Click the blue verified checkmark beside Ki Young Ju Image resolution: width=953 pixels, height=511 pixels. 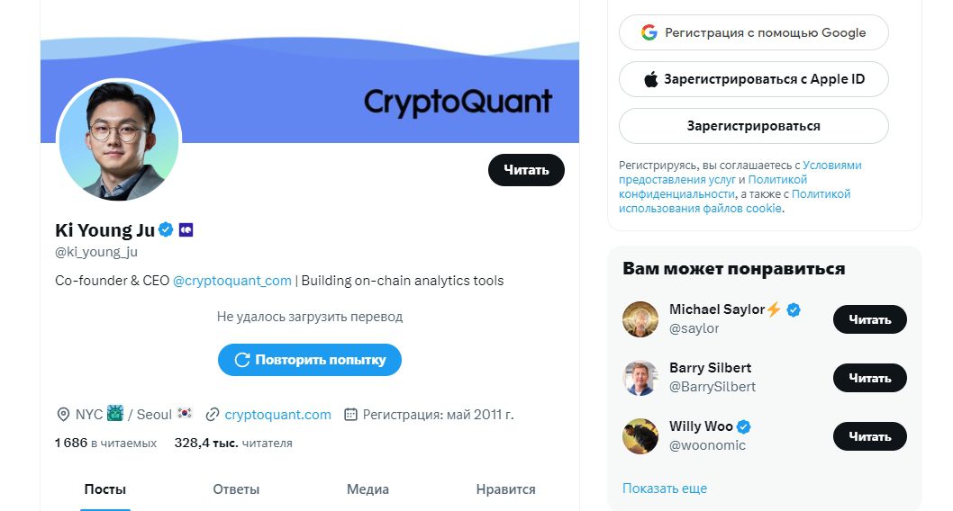[x=166, y=230]
